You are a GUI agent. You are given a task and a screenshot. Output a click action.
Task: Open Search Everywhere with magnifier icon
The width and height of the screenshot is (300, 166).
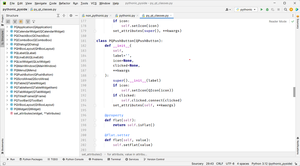[285, 9]
